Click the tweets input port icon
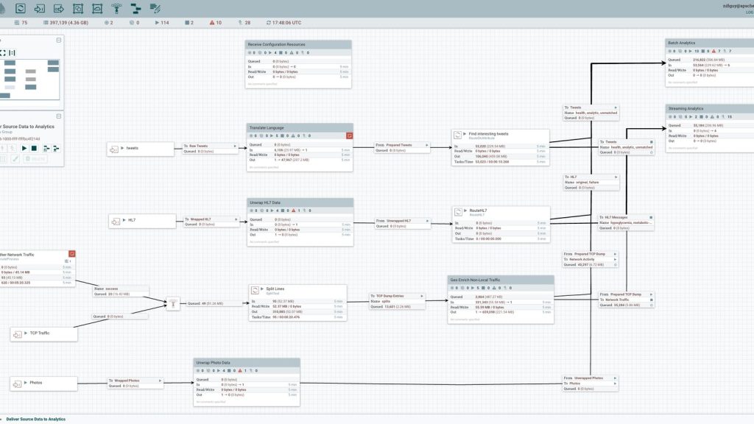The image size is (754, 424). pos(114,149)
